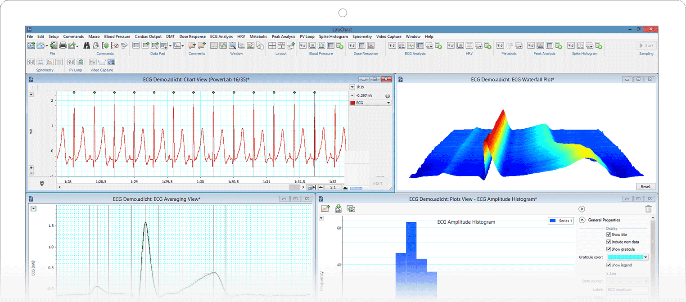
Task: Export the histogram with the save image icon
Action: click(338, 208)
